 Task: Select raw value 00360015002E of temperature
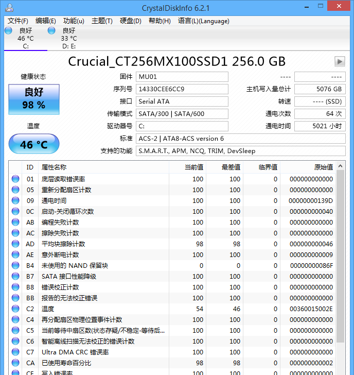[x=311, y=309]
